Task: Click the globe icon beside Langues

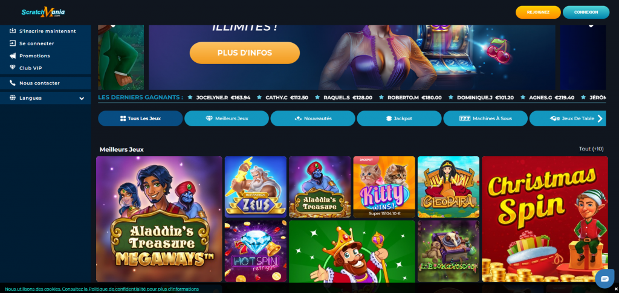Action: pos(13,98)
